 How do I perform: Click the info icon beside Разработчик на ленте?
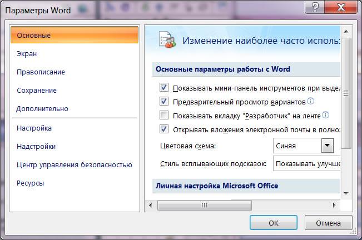(325, 115)
